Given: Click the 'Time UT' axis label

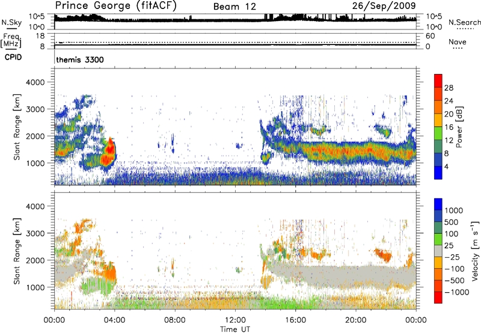Looking at the screenshot, I should pos(235,329).
